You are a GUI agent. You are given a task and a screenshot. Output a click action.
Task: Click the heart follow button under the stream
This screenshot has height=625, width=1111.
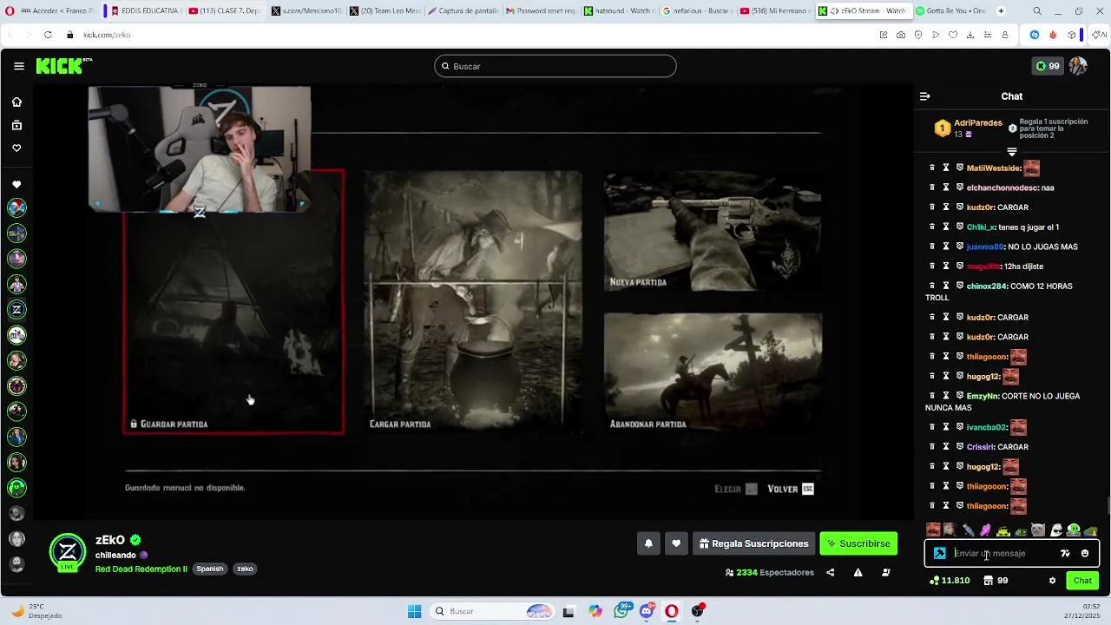pos(676,543)
